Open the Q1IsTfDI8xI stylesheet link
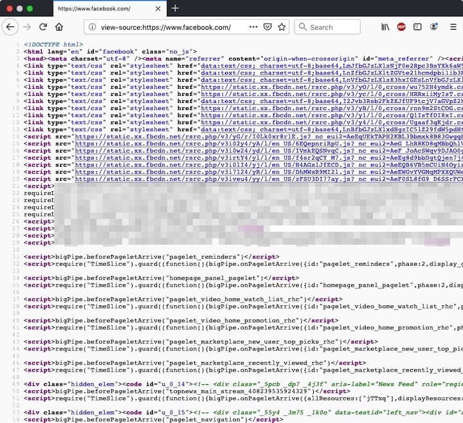This screenshot has width=463, height=423. point(332,116)
